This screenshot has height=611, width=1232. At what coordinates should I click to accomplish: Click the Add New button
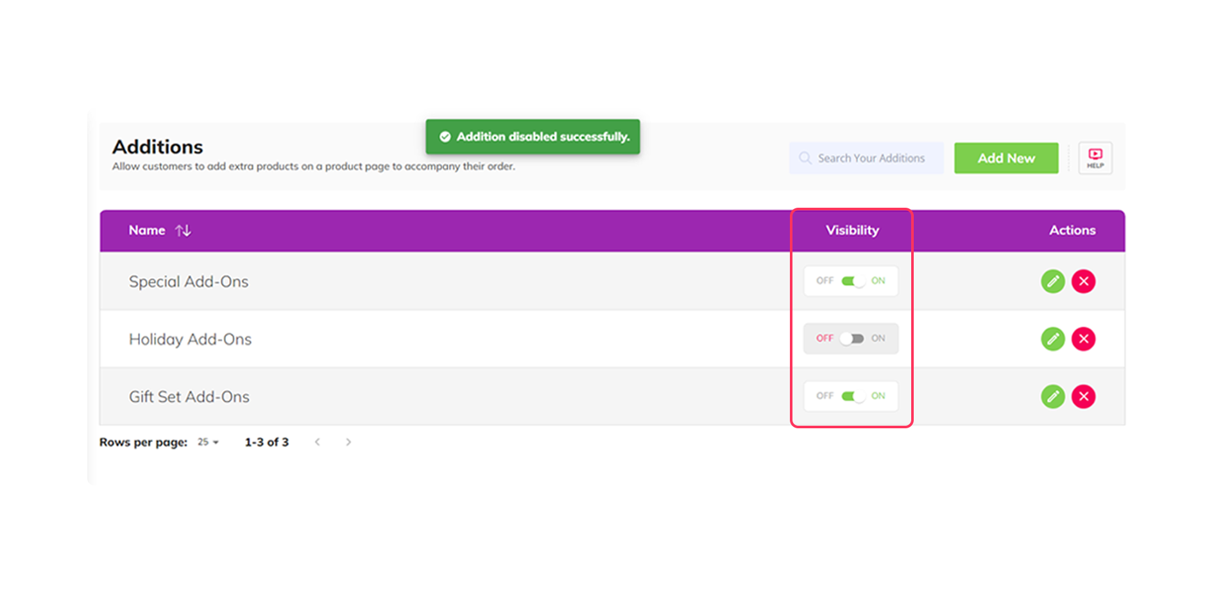pyautogui.click(x=1006, y=158)
